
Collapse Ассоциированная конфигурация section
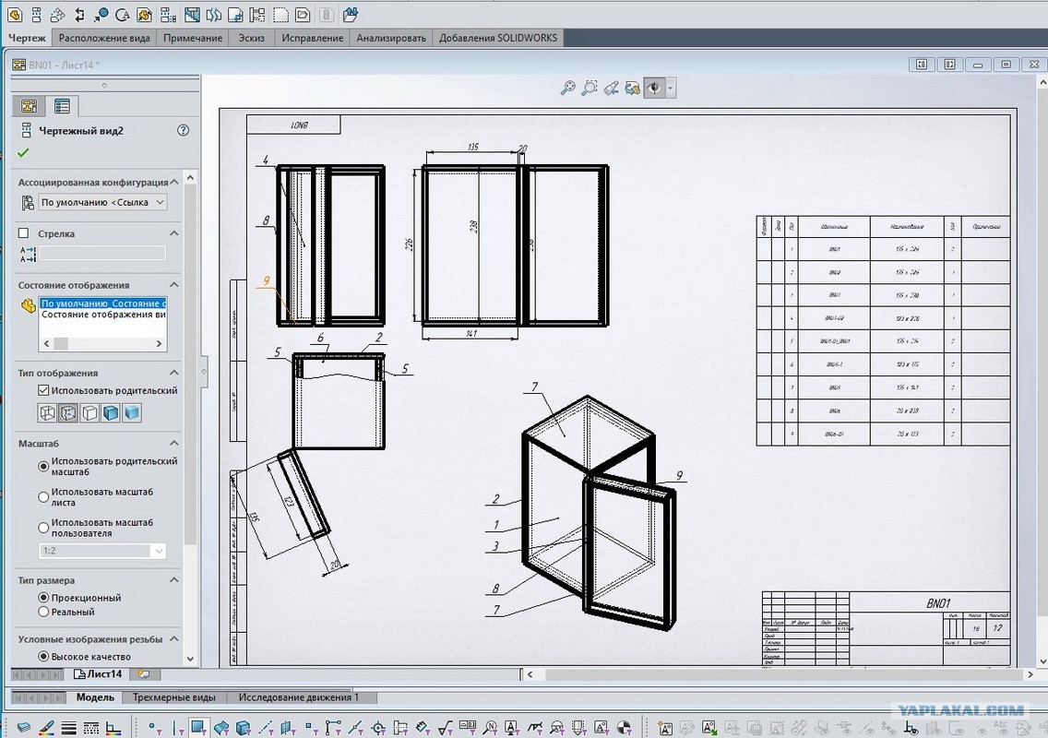173,182
